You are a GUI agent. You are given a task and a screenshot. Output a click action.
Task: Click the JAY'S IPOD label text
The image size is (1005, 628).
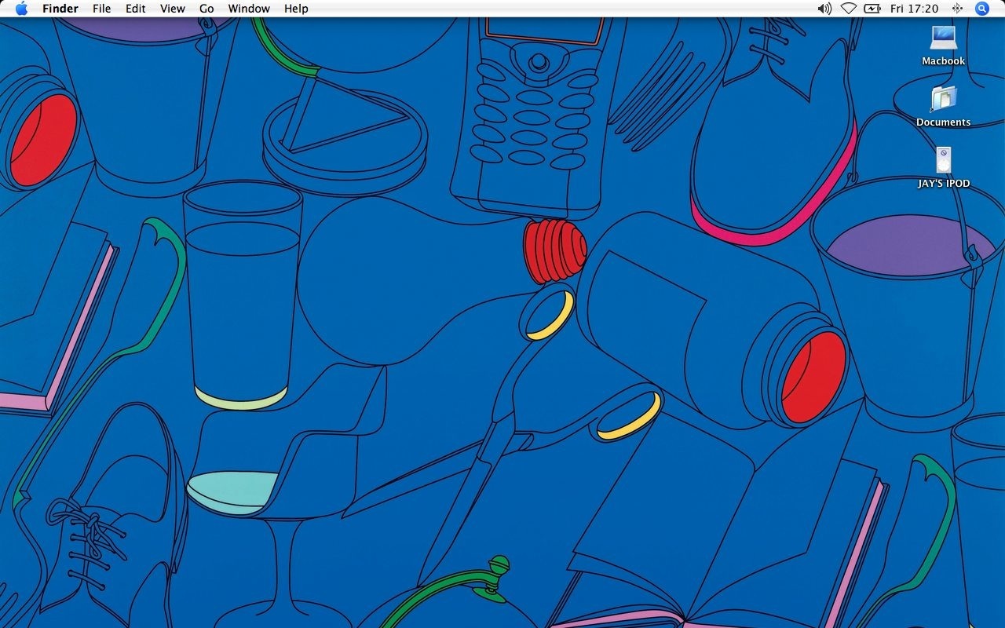pos(945,183)
